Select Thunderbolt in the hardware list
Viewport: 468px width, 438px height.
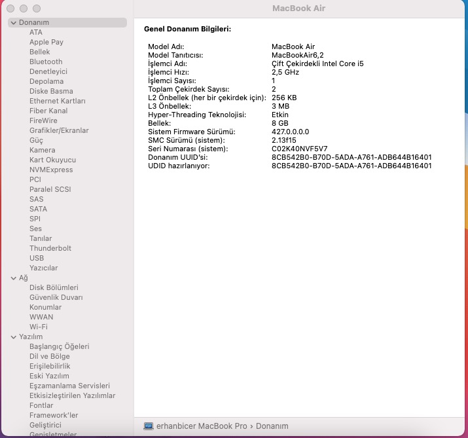[x=50, y=248]
